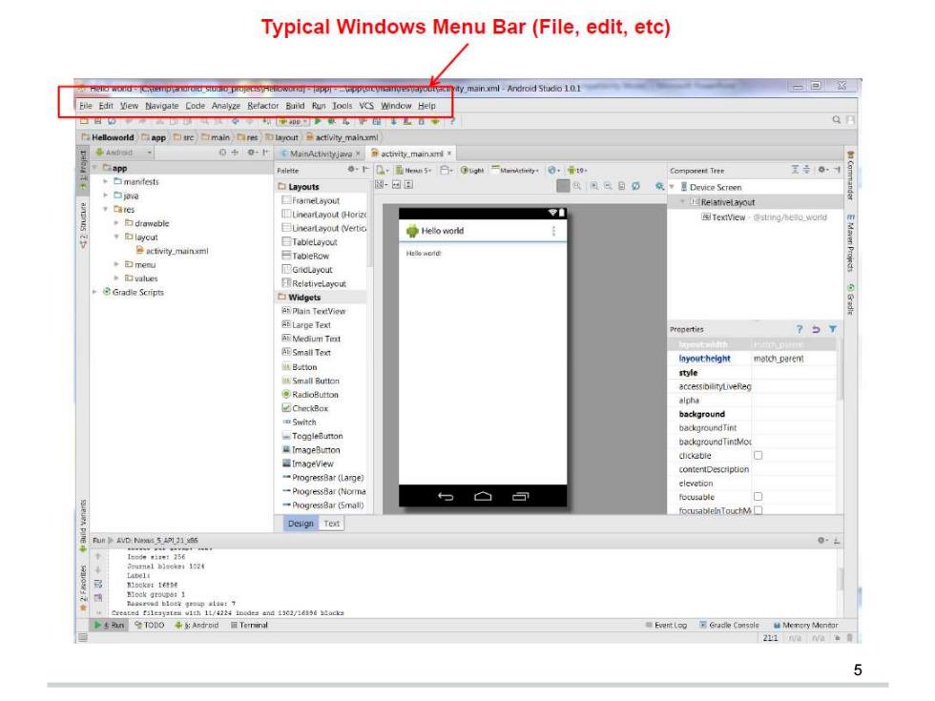Open Run panel gear settings icon
This screenshot has width=935, height=701.
click(822, 540)
